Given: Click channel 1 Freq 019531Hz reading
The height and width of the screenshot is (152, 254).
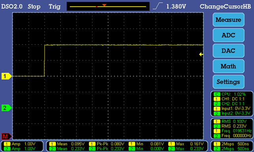Looking at the screenshot, I should coord(233,131).
